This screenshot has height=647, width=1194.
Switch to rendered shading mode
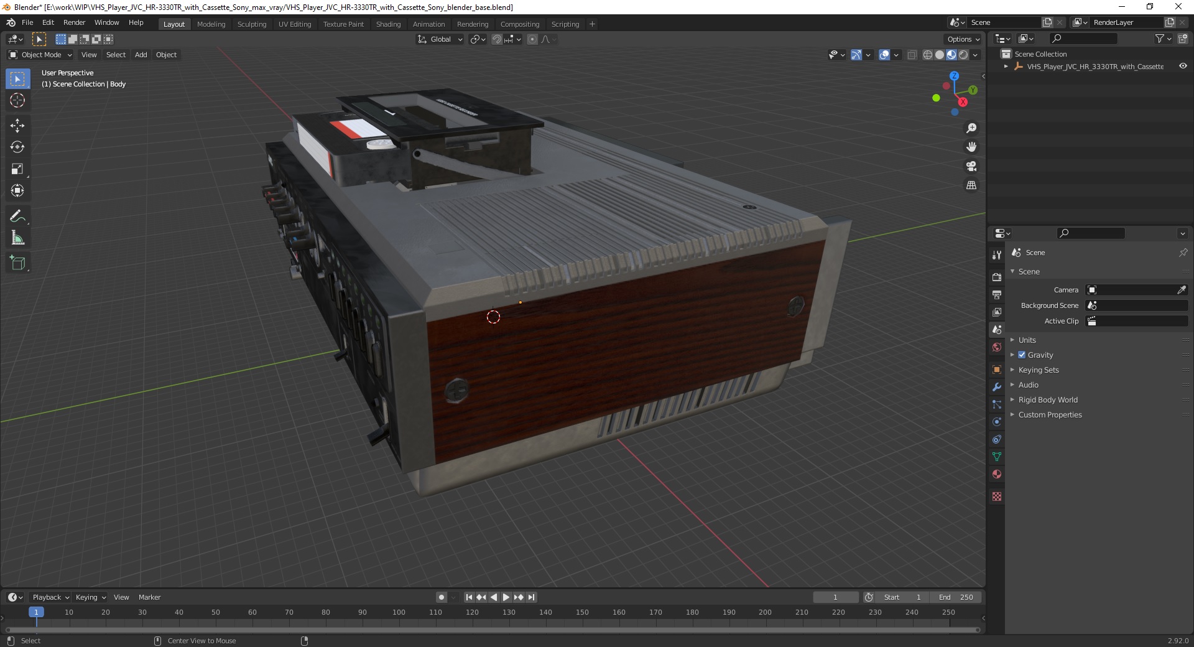coord(963,55)
